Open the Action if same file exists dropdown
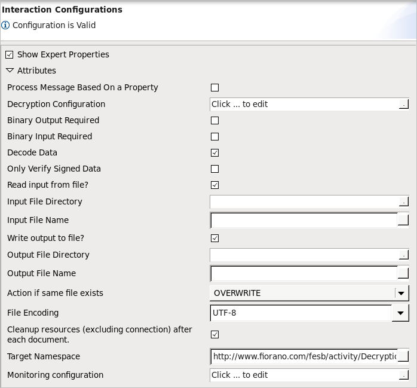417x388 pixels. click(309, 293)
